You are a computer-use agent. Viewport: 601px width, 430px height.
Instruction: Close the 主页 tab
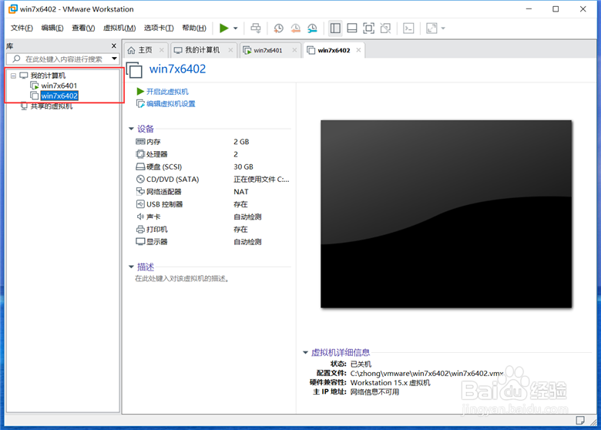pos(161,50)
